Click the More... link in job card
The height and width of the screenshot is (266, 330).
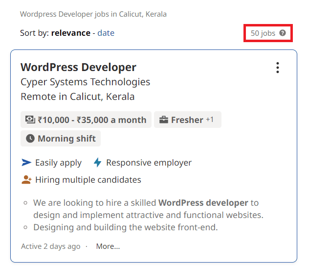[108, 246]
